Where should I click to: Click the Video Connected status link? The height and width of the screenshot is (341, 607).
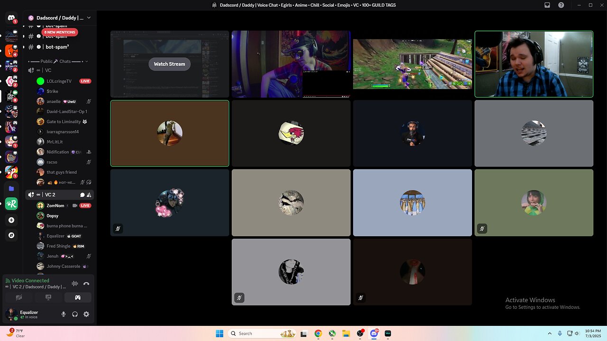(x=30, y=280)
